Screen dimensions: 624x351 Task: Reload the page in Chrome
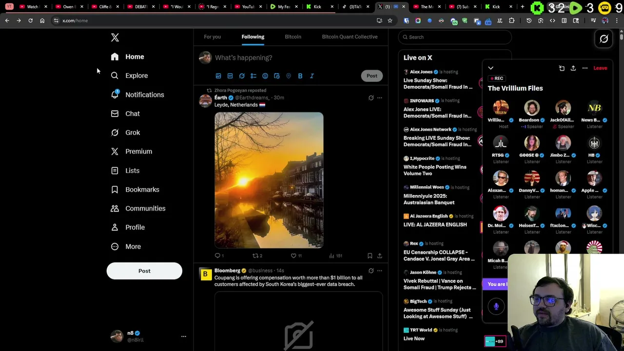pos(30,20)
